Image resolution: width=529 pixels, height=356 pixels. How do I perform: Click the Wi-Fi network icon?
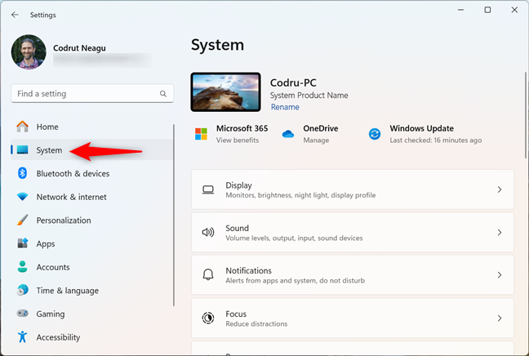click(x=23, y=197)
